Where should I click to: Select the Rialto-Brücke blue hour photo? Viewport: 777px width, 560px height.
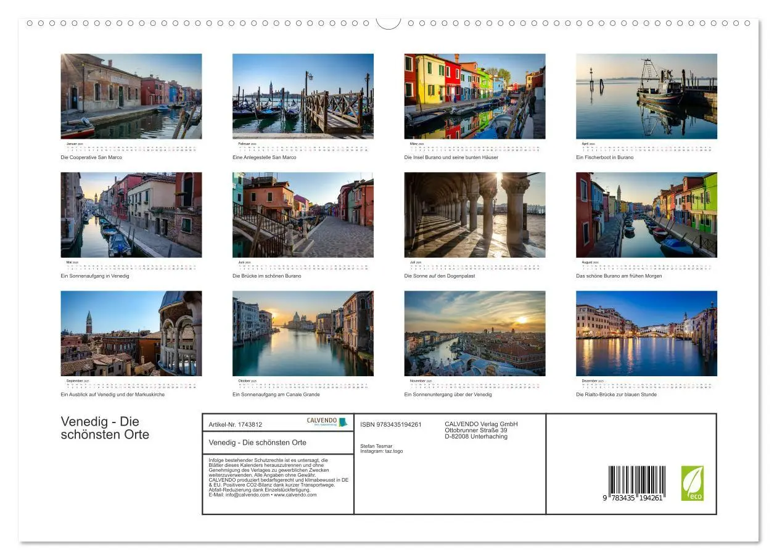click(x=646, y=333)
